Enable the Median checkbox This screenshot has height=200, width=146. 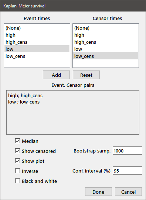17,141
